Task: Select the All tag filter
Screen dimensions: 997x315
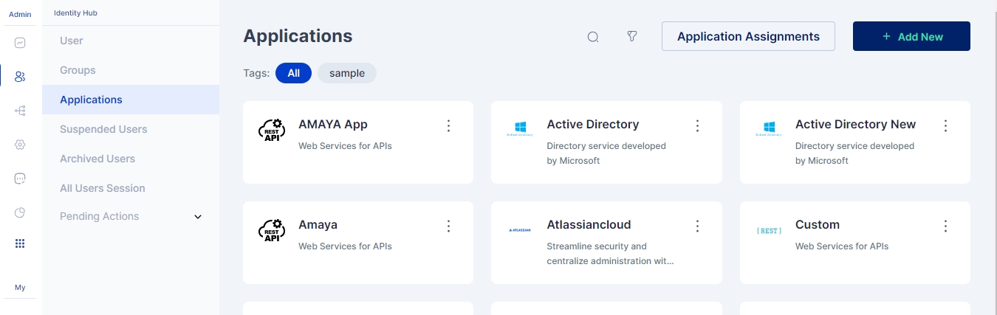Action: [x=293, y=73]
